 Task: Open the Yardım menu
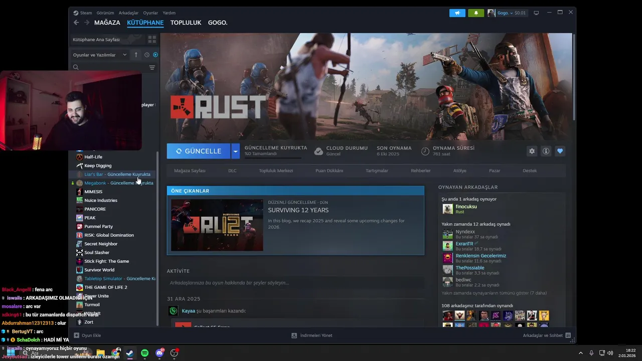pos(169,13)
